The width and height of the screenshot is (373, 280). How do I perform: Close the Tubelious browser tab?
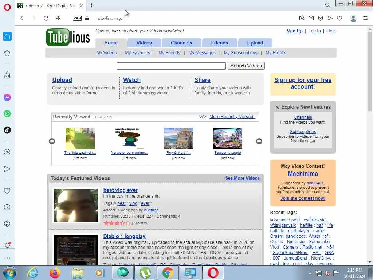point(81,5)
